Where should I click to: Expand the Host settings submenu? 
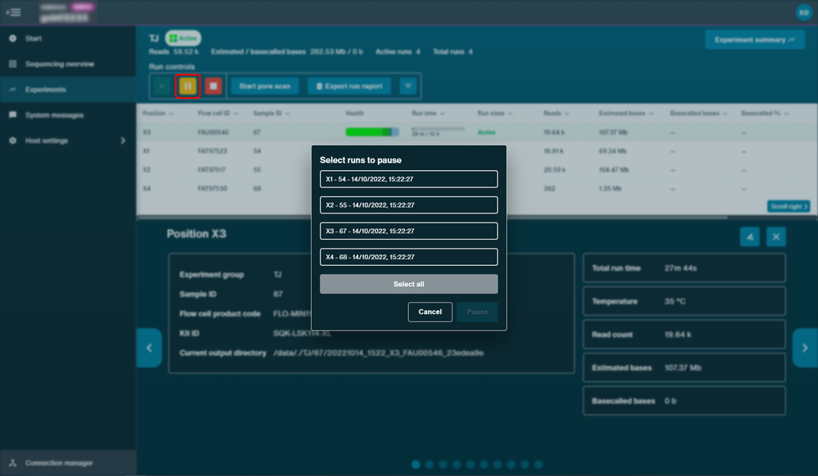pyautogui.click(x=123, y=141)
